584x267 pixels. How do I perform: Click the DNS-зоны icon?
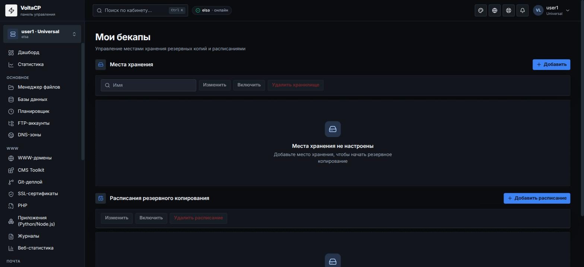11,135
